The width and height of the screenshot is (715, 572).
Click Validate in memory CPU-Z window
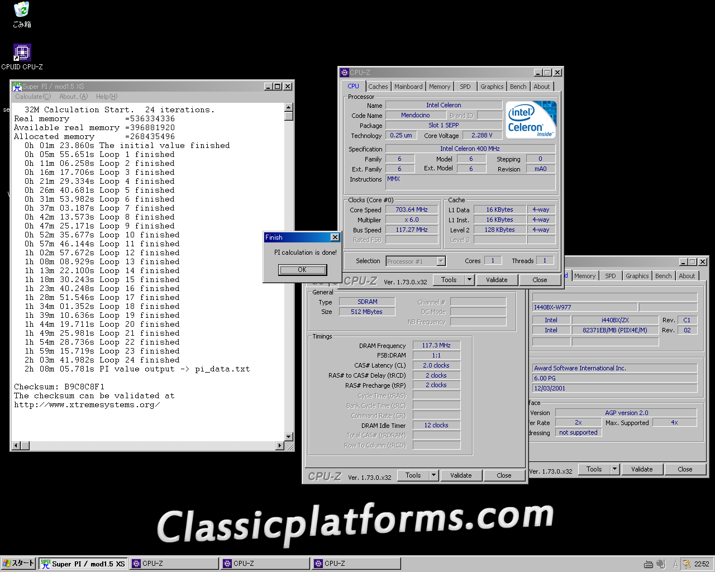(461, 475)
